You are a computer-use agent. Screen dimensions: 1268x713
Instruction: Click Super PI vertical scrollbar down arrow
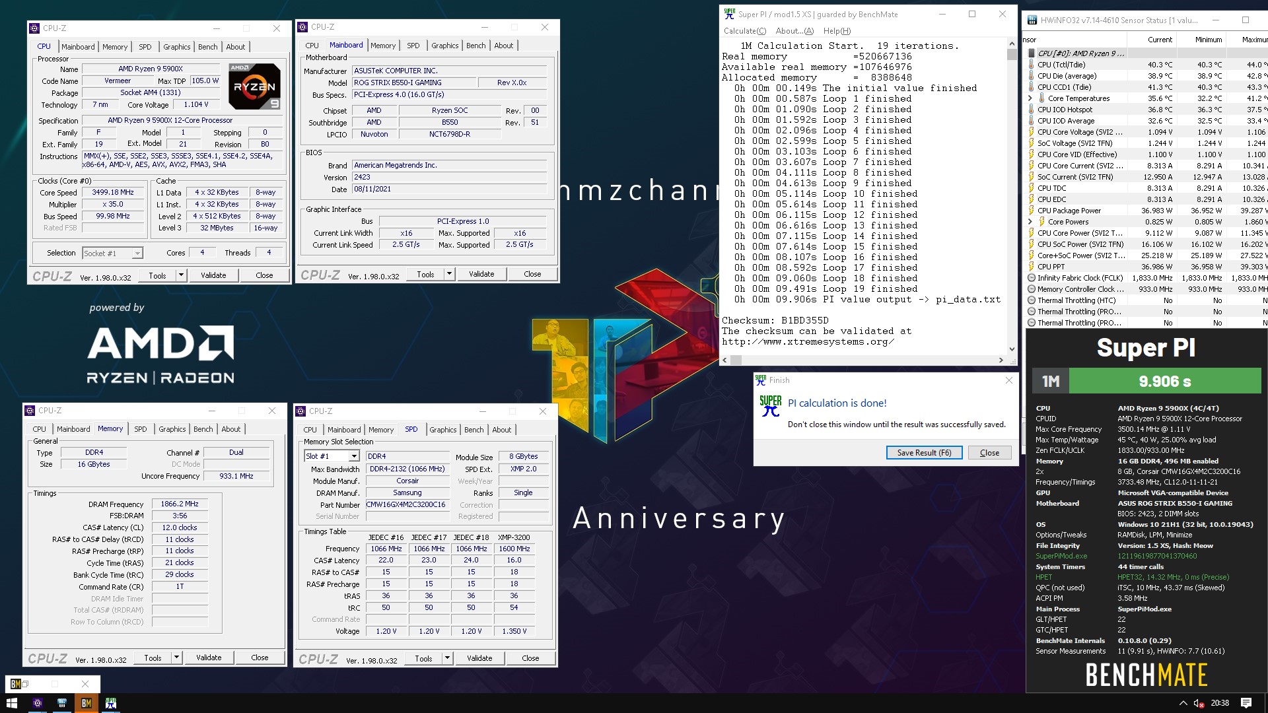click(1011, 349)
